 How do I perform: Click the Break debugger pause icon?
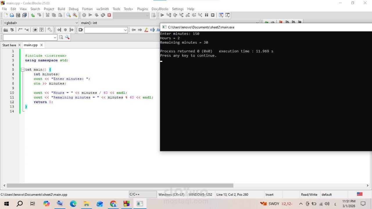206,15
